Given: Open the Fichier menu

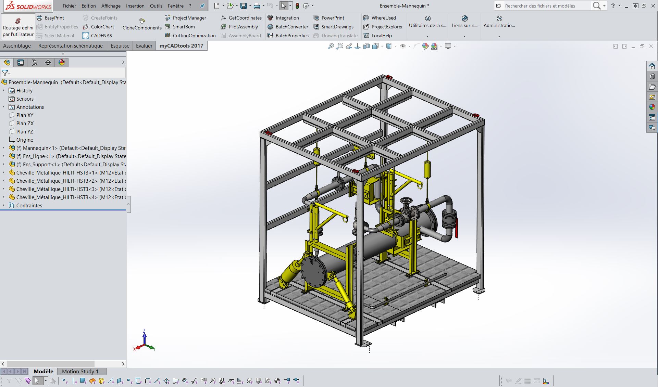Looking at the screenshot, I should click(x=69, y=6).
